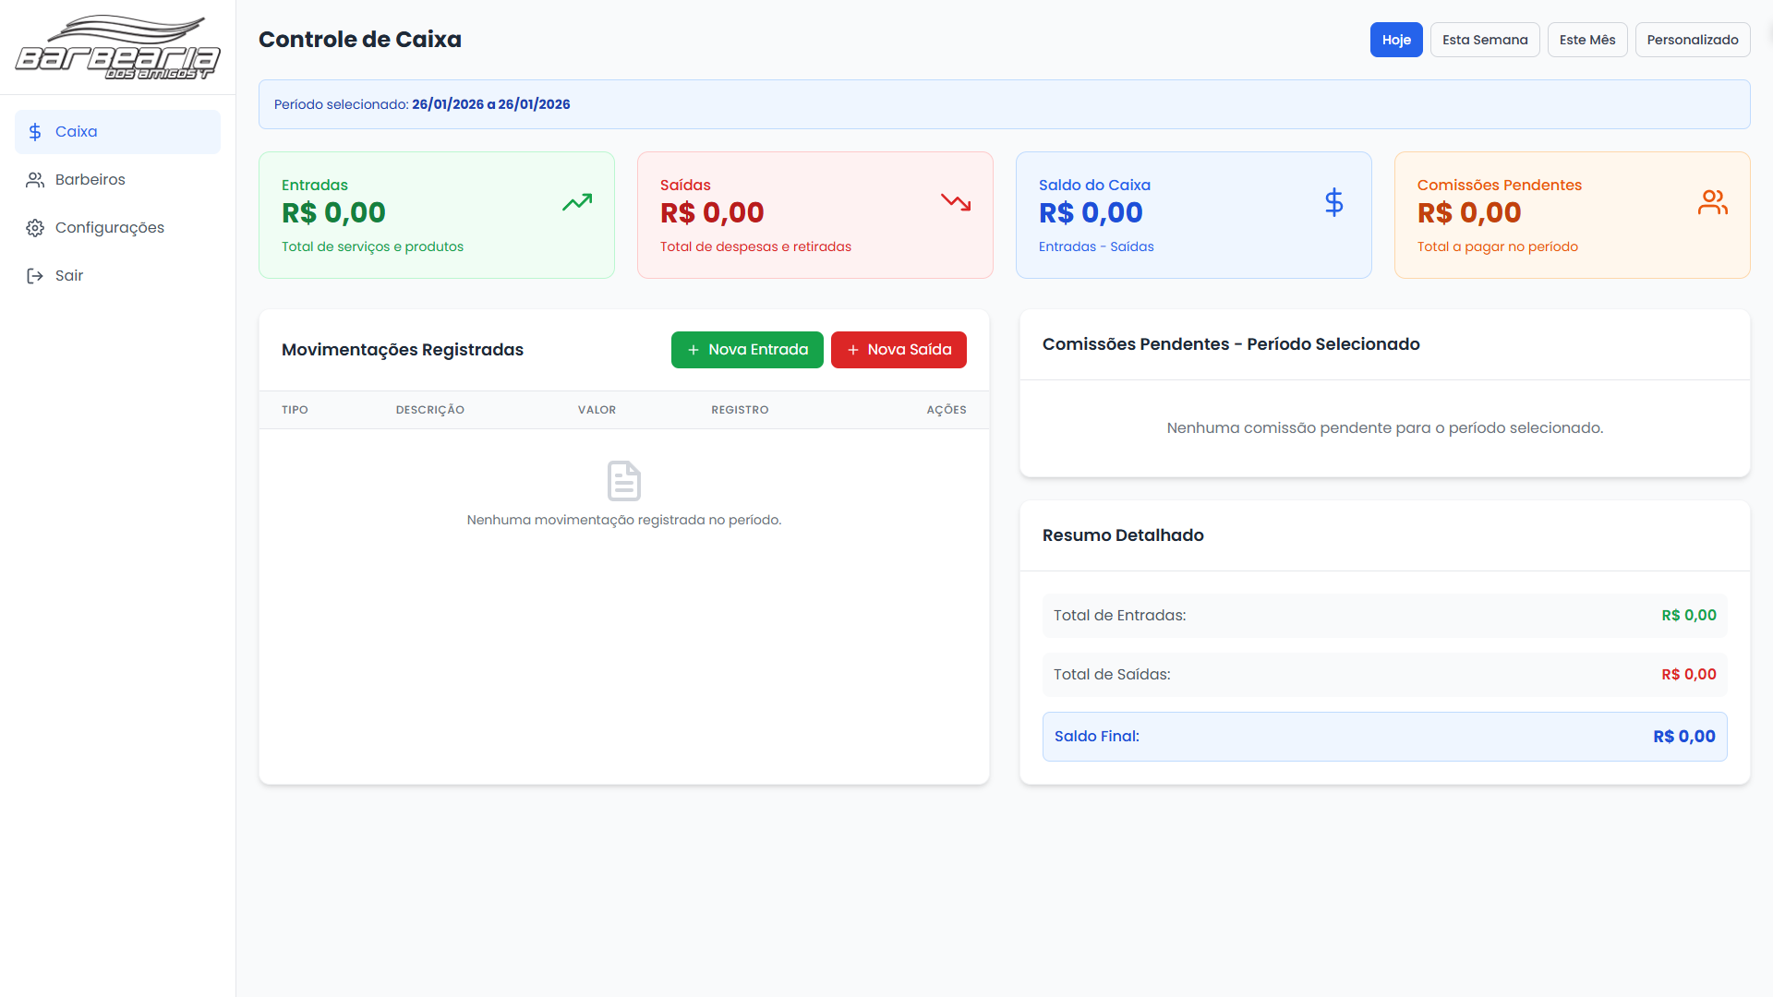This screenshot has width=1773, height=997.
Task: Click the Sair logout icon
Action: pyautogui.click(x=35, y=275)
